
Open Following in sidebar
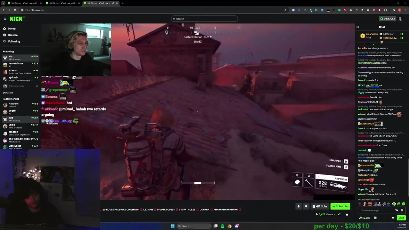pos(14,42)
